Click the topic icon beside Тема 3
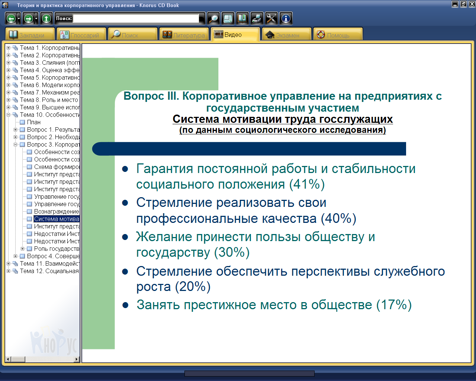 15,63
